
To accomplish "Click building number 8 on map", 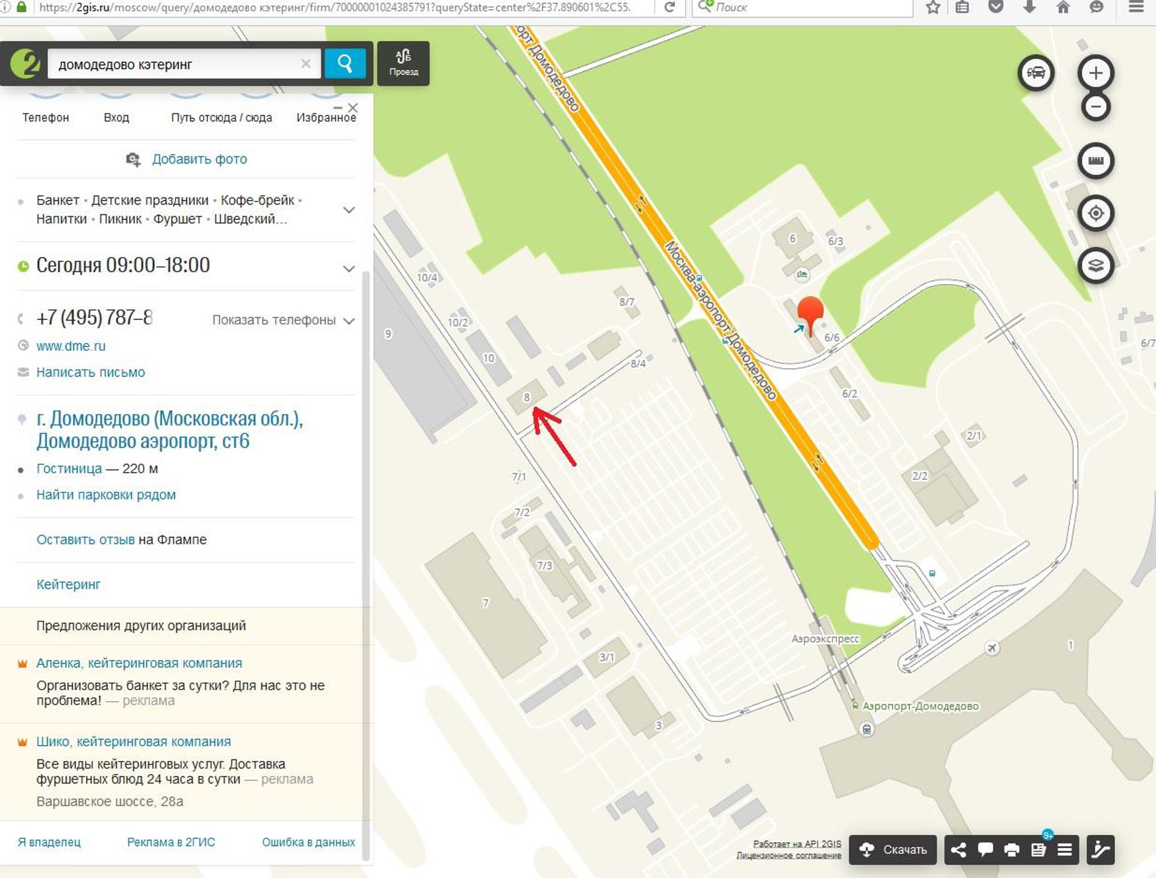I will (x=527, y=398).
